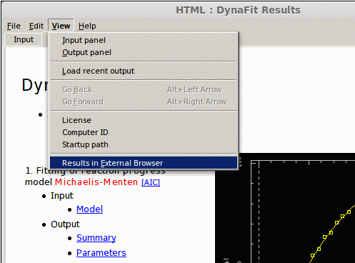Image resolution: width=355 pixels, height=263 pixels.
Task: Click the disabled Go Back entry
Action: [144, 89]
